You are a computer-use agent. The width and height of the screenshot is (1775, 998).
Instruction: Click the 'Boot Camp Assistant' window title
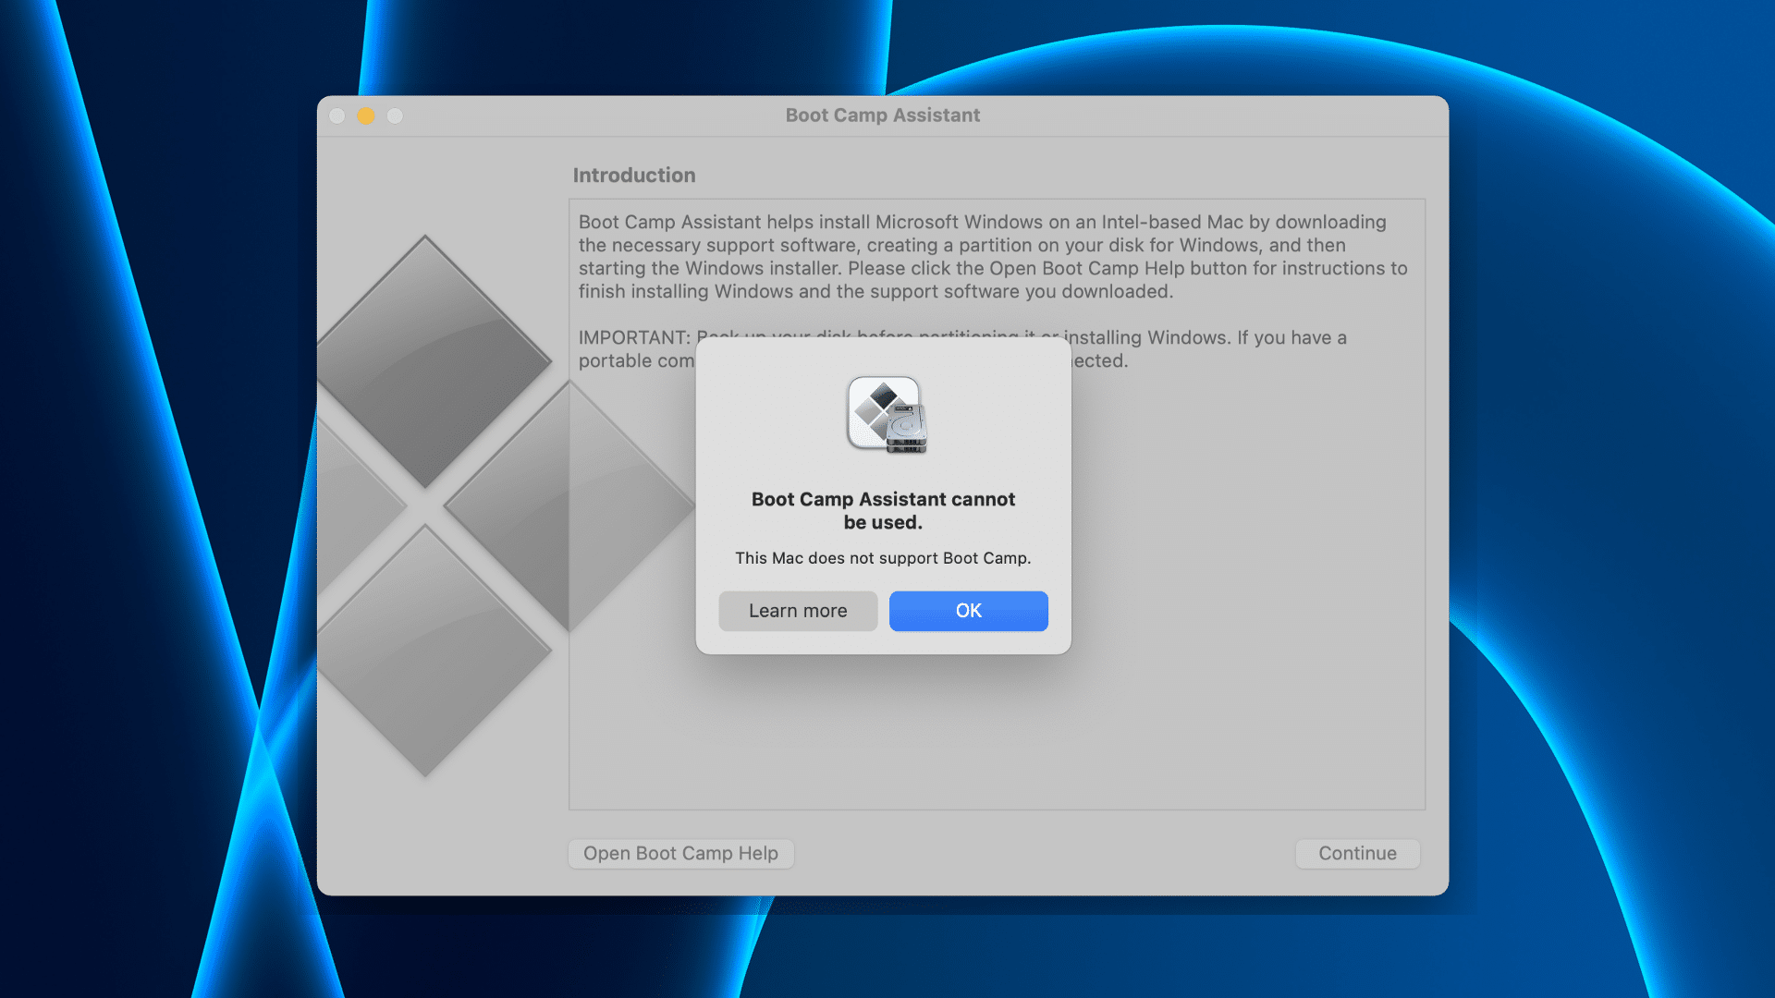[883, 116]
